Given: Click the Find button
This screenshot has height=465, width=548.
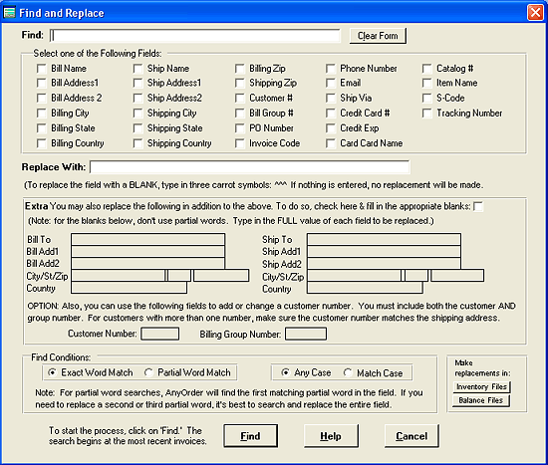Looking at the screenshot, I should tap(250, 436).
